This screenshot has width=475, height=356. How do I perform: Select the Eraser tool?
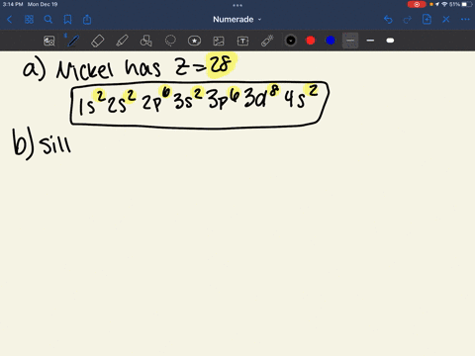(98, 41)
